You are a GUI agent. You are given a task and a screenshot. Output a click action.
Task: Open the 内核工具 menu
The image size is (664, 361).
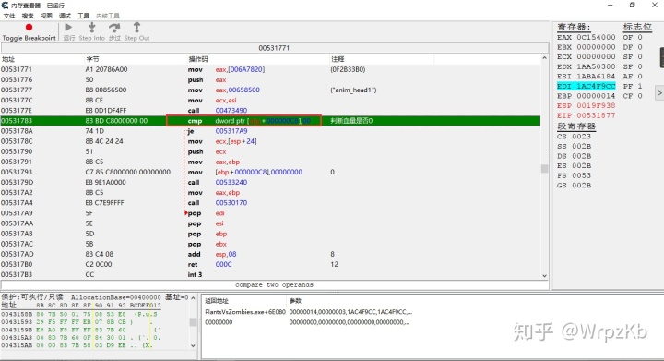pos(108,16)
